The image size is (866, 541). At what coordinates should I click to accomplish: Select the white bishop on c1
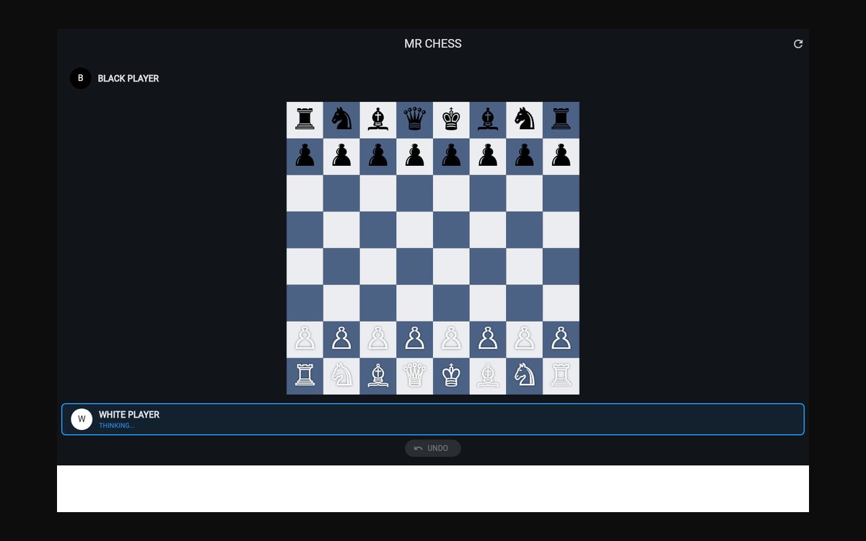[378, 376]
